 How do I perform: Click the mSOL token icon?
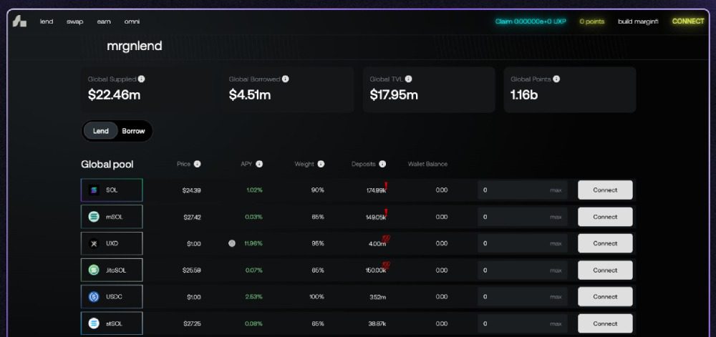point(93,217)
